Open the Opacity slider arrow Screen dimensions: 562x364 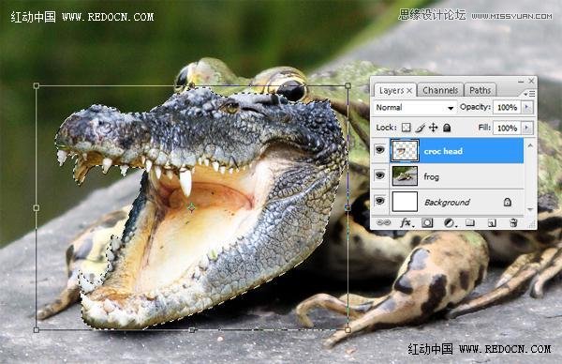[x=526, y=107]
